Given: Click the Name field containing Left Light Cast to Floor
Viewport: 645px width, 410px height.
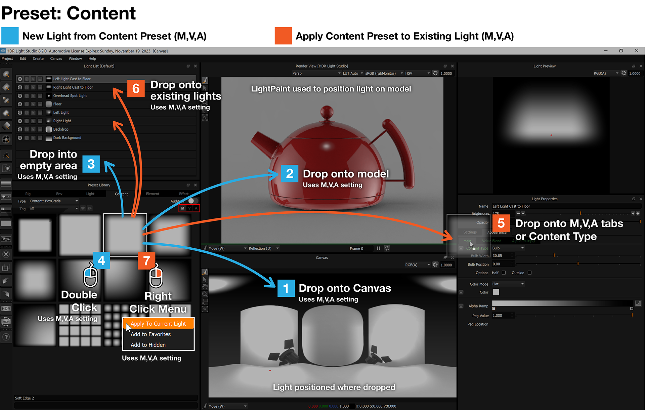Looking at the screenshot, I should [x=566, y=206].
